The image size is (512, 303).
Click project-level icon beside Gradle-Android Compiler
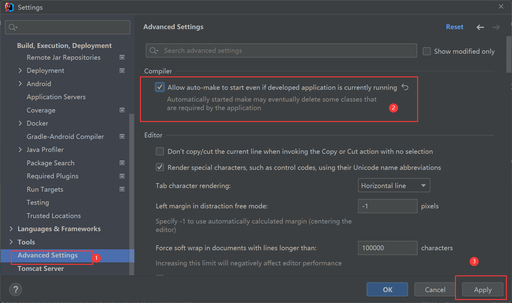pyautogui.click(x=122, y=136)
